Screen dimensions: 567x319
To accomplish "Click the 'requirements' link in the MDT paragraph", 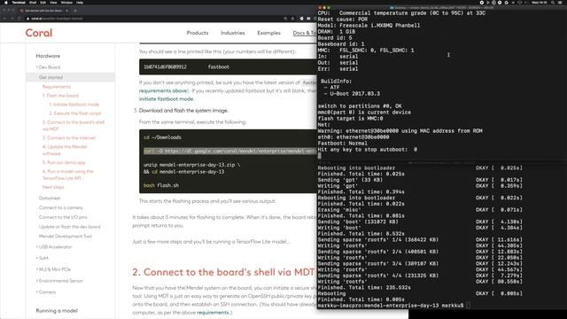I will click(x=213, y=313).
